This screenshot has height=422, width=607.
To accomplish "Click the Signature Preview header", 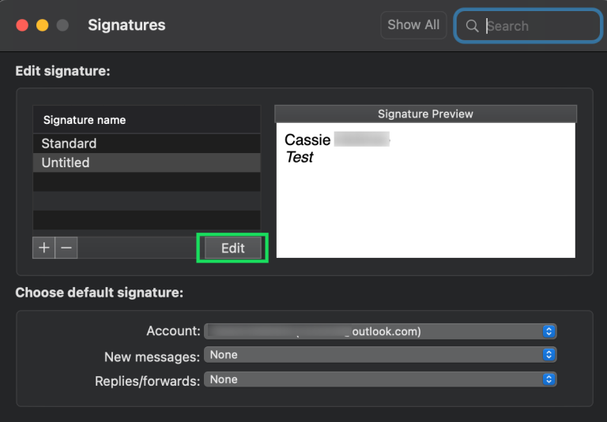I will tap(425, 114).
